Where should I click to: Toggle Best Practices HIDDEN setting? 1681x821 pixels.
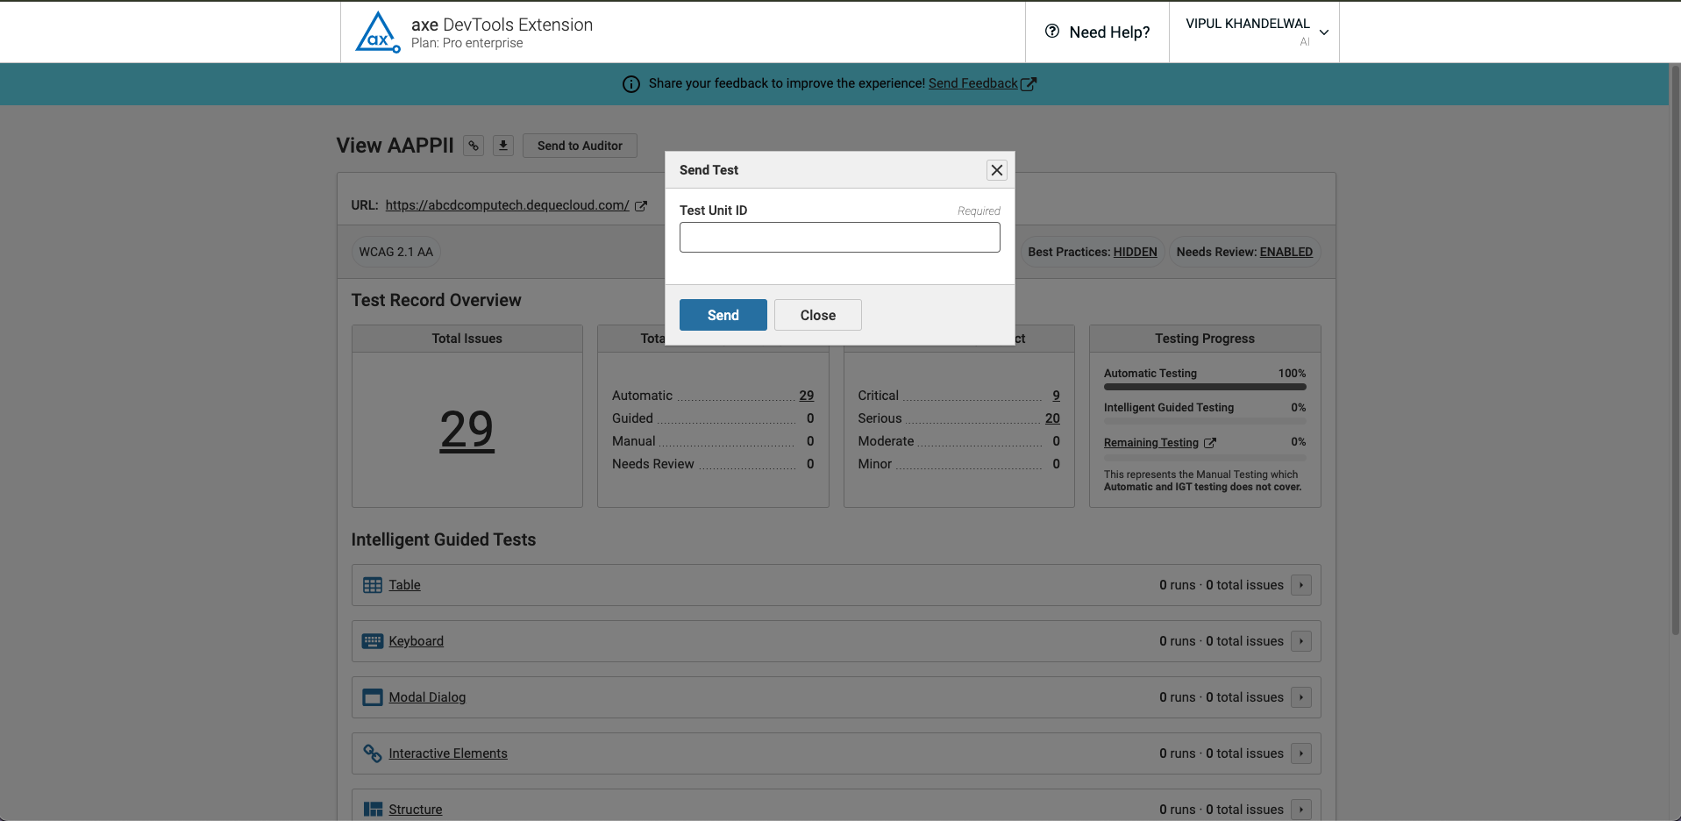pyautogui.click(x=1135, y=253)
